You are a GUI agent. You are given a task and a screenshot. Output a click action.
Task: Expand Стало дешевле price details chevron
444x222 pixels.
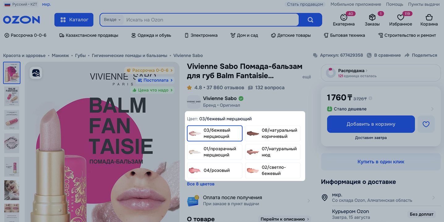click(x=432, y=109)
